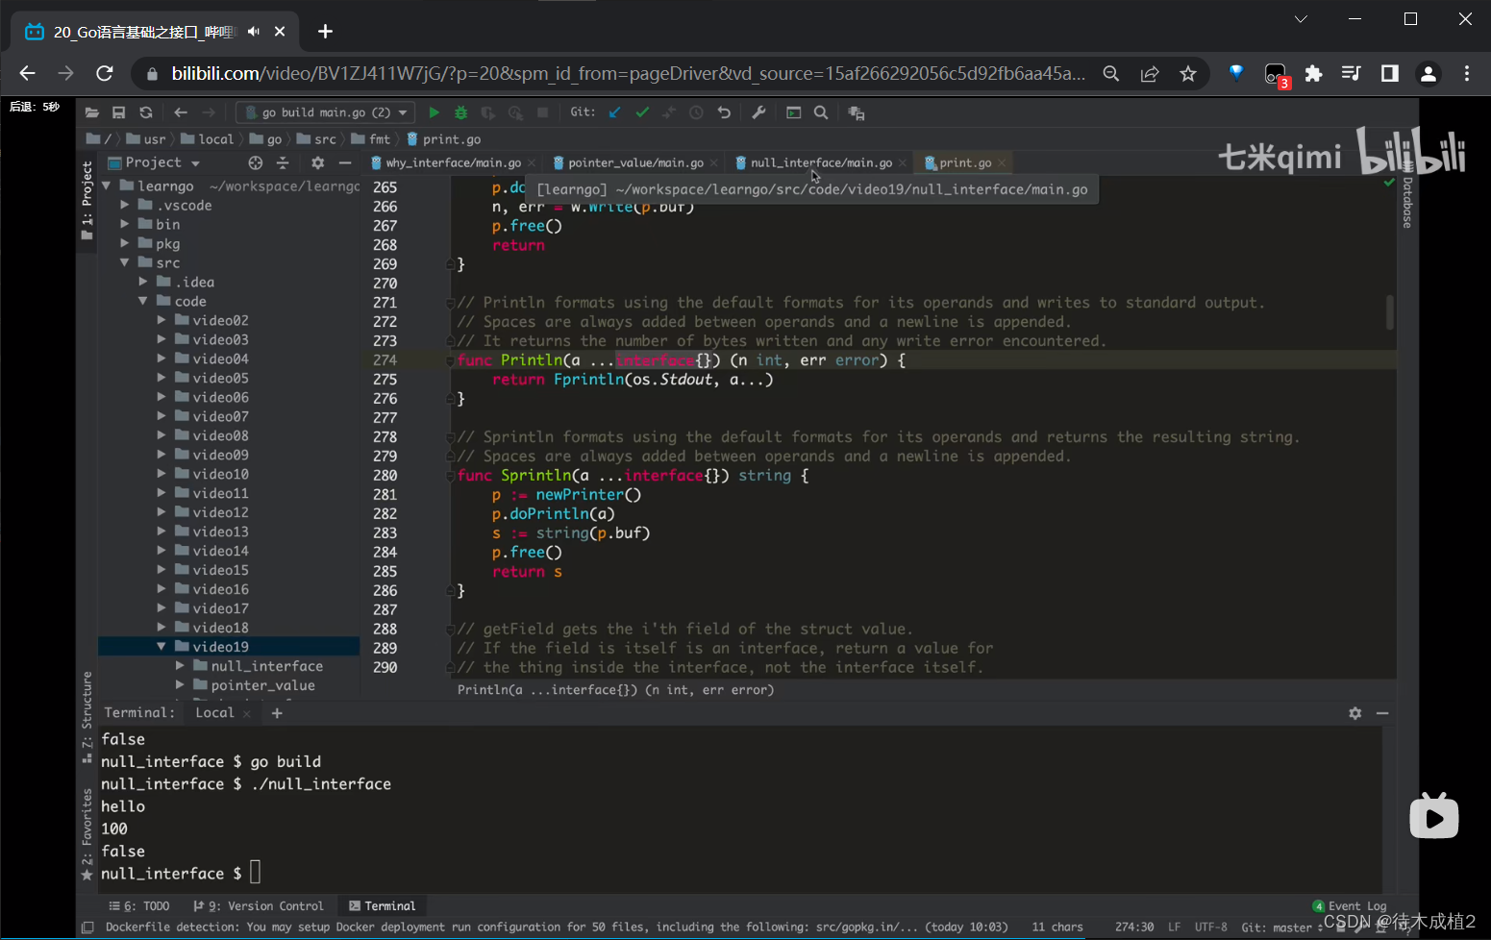Open the Event Log
Screen dimensions: 1491x940
coord(1350,906)
